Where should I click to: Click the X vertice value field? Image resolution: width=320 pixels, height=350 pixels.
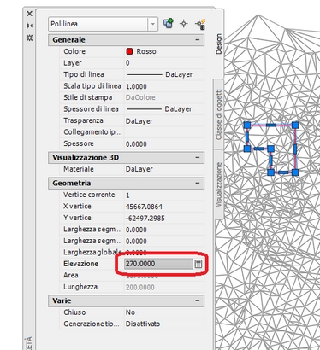pyautogui.click(x=164, y=207)
